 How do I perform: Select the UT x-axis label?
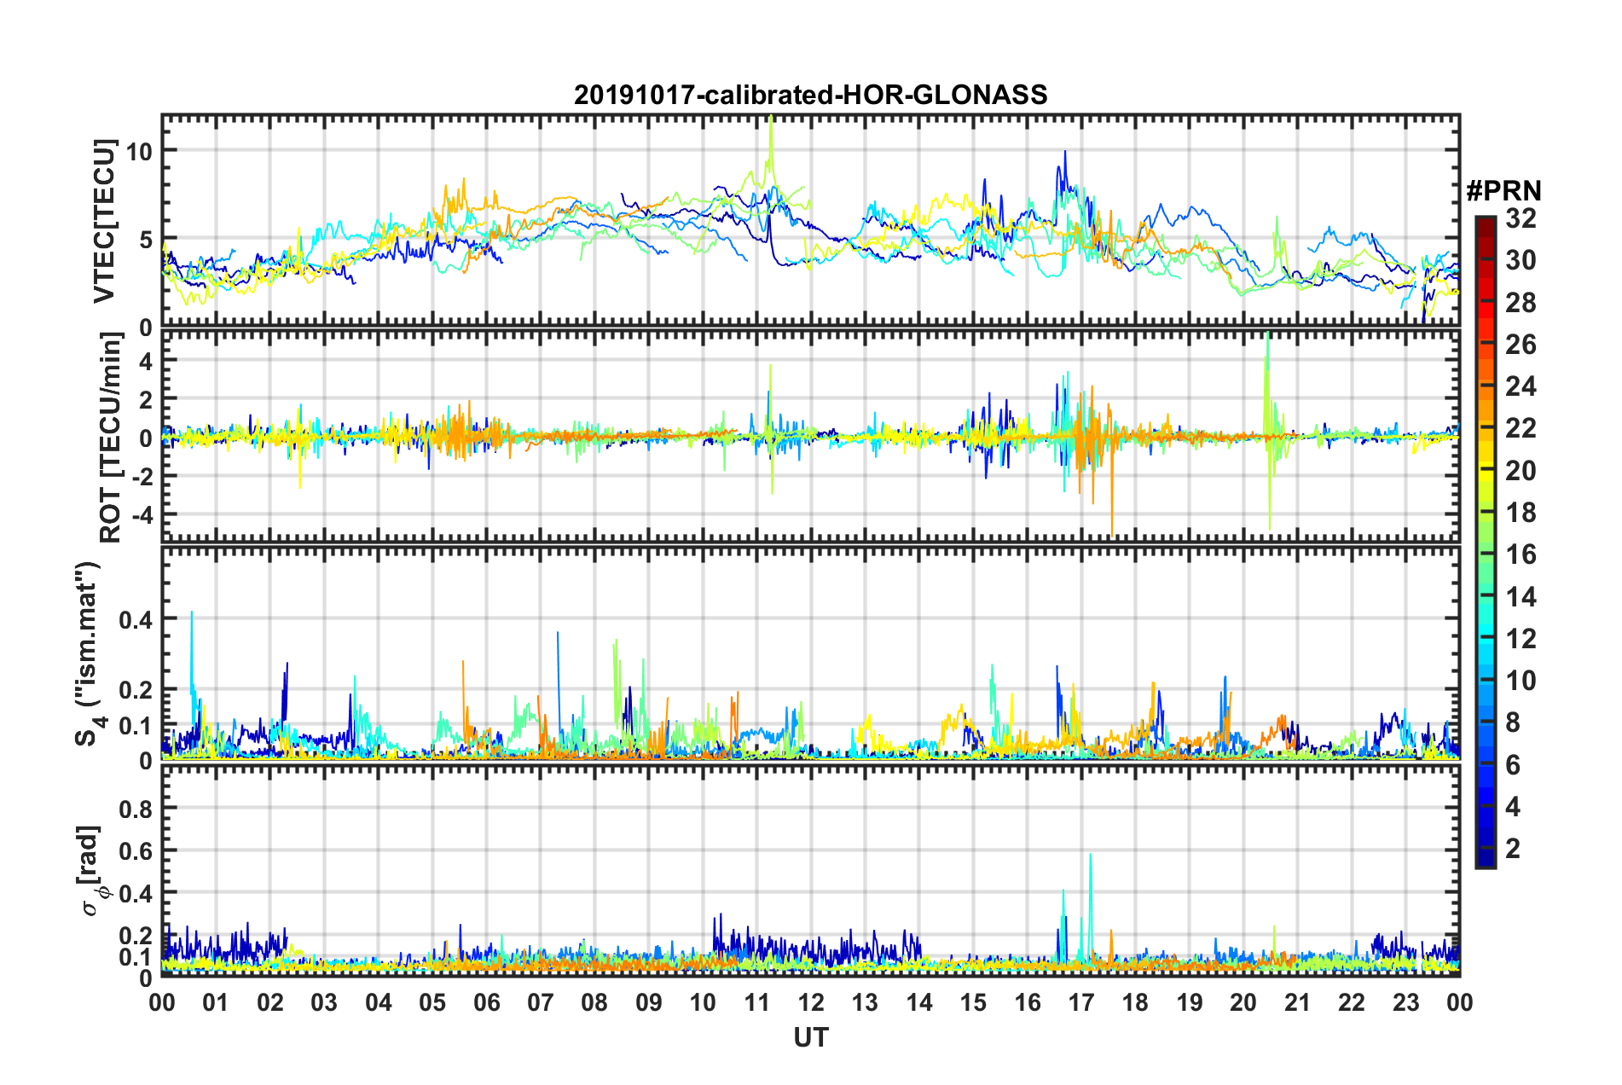coord(810,1037)
